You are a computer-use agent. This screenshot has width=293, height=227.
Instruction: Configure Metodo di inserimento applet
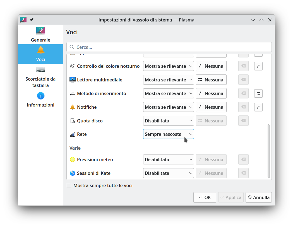click(x=258, y=93)
